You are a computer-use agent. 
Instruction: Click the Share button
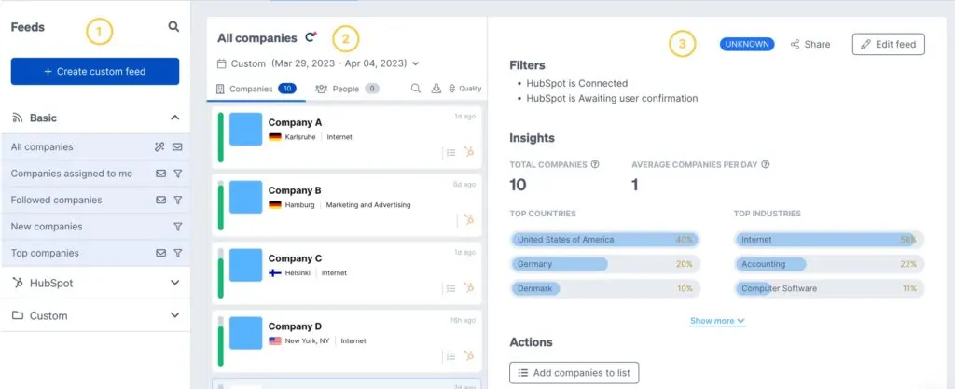pyautogui.click(x=810, y=44)
